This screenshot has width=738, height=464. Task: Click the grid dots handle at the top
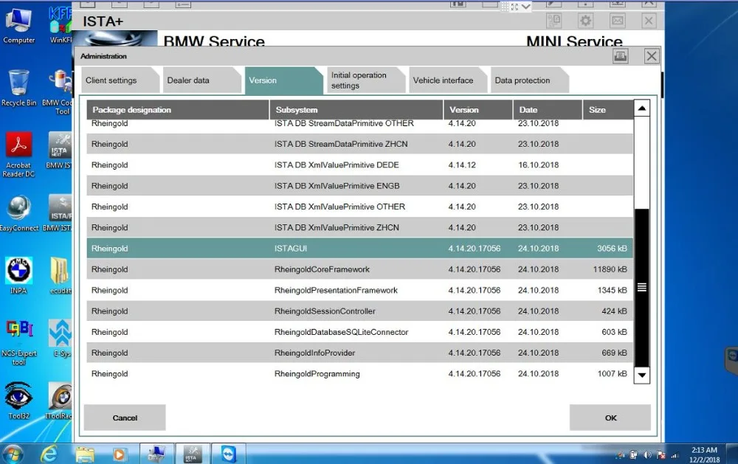coord(505,7)
